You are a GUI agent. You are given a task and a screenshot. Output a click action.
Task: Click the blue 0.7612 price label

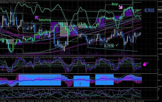pyautogui.click(x=149, y=10)
